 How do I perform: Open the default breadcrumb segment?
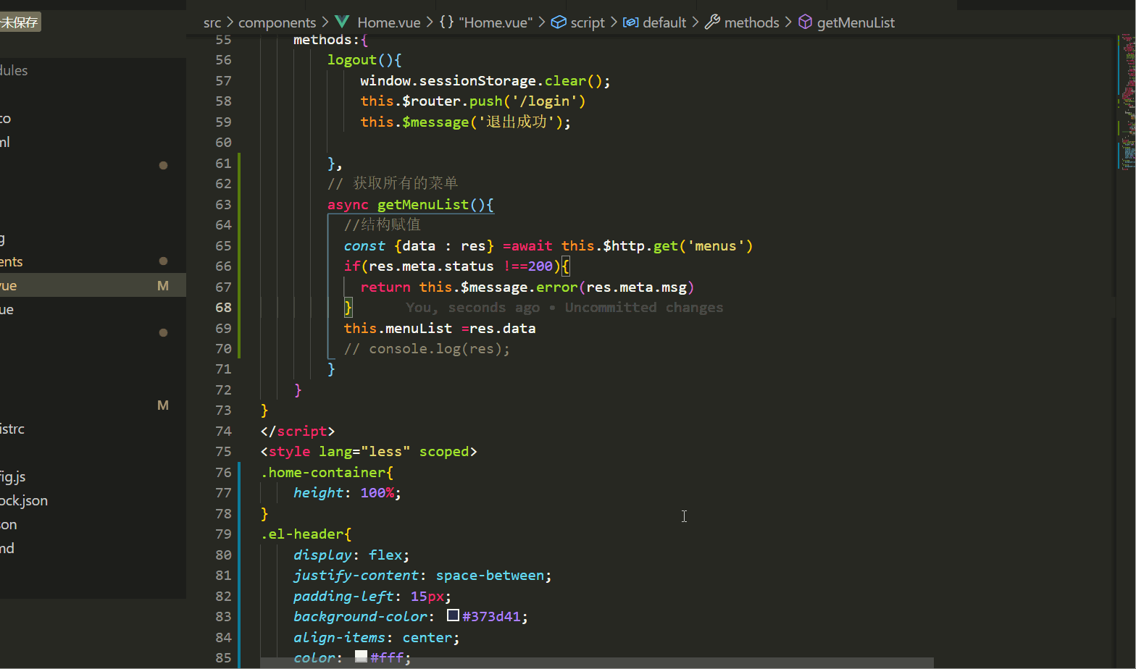click(x=664, y=22)
